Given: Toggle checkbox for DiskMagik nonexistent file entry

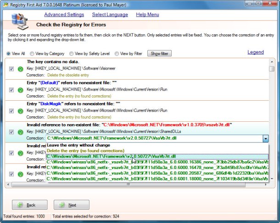Looking at the screenshot, I should pyautogui.click(x=11, y=110).
